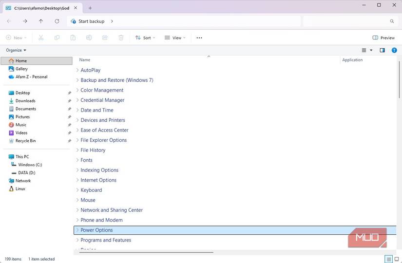Select the Ease of Access Center group
402x263 pixels.
(104, 130)
